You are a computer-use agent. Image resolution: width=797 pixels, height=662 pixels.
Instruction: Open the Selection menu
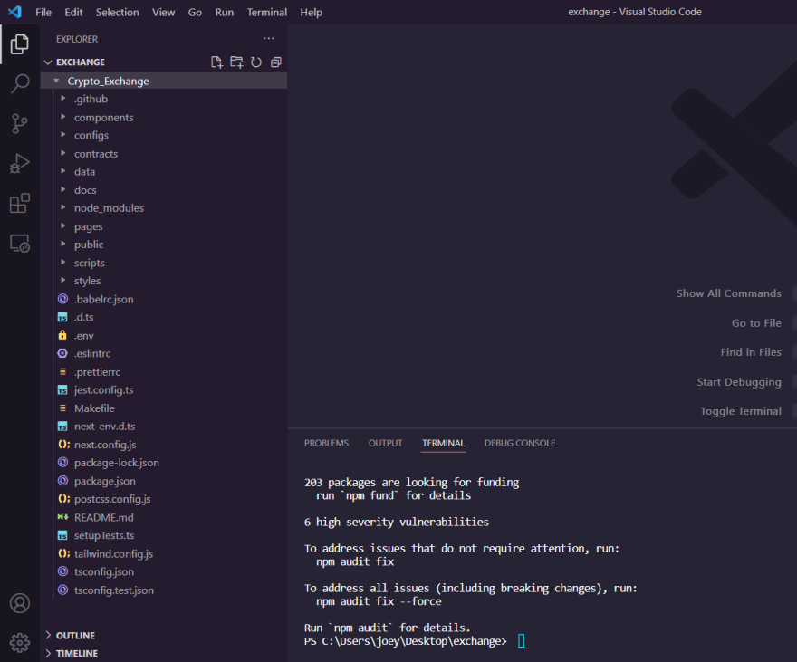(118, 12)
